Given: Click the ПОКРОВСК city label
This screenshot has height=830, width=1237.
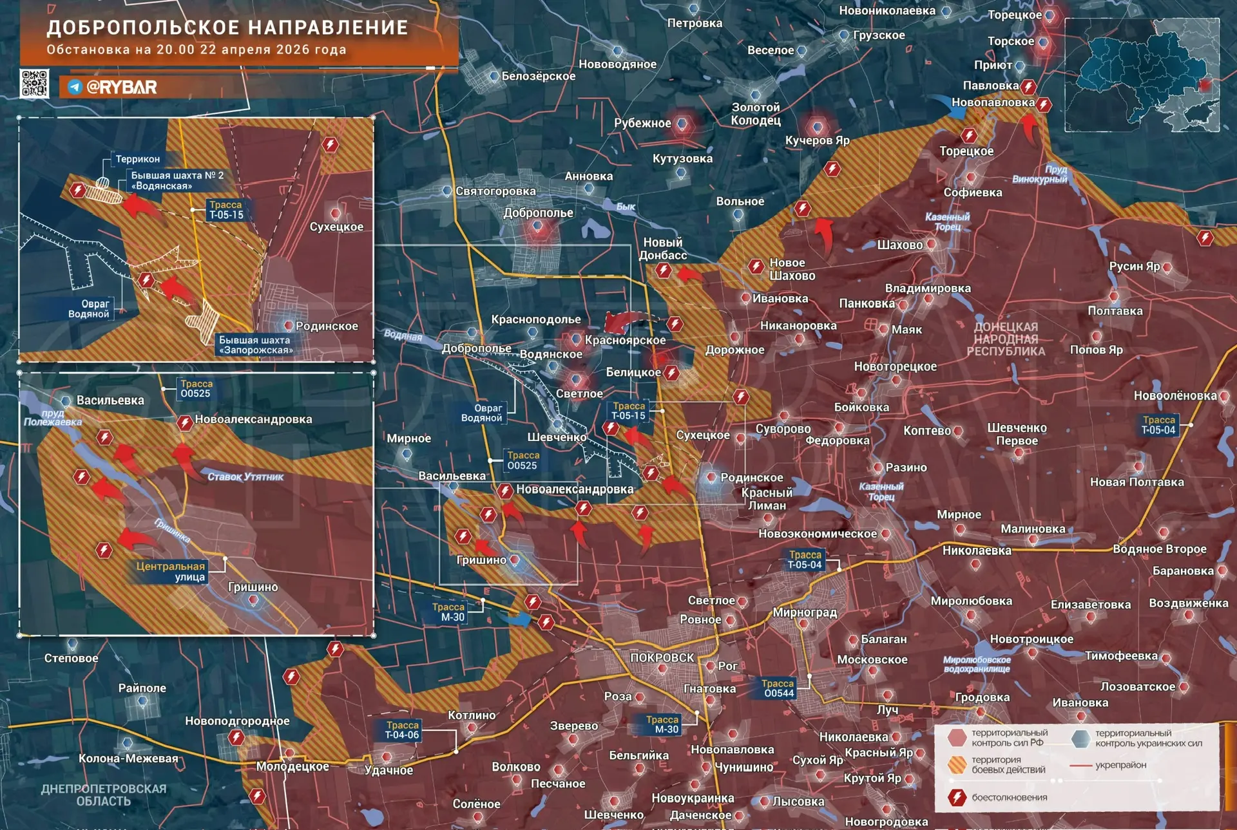Looking at the screenshot, I should (x=662, y=657).
